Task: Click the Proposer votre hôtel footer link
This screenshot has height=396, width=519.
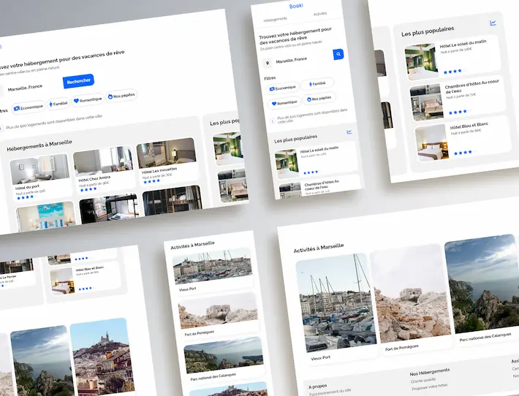Action: (x=429, y=387)
